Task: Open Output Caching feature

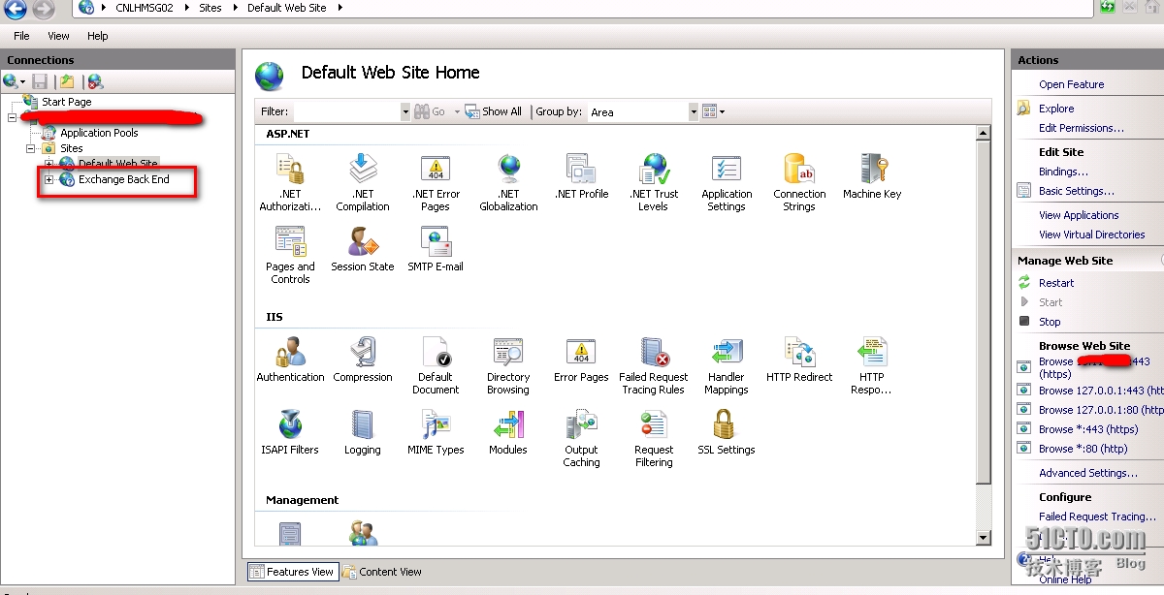Action: [581, 438]
